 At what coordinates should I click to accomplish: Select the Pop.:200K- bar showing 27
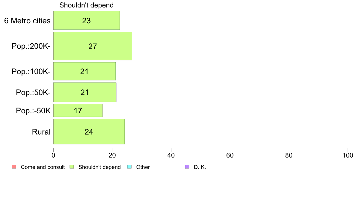click(x=93, y=46)
